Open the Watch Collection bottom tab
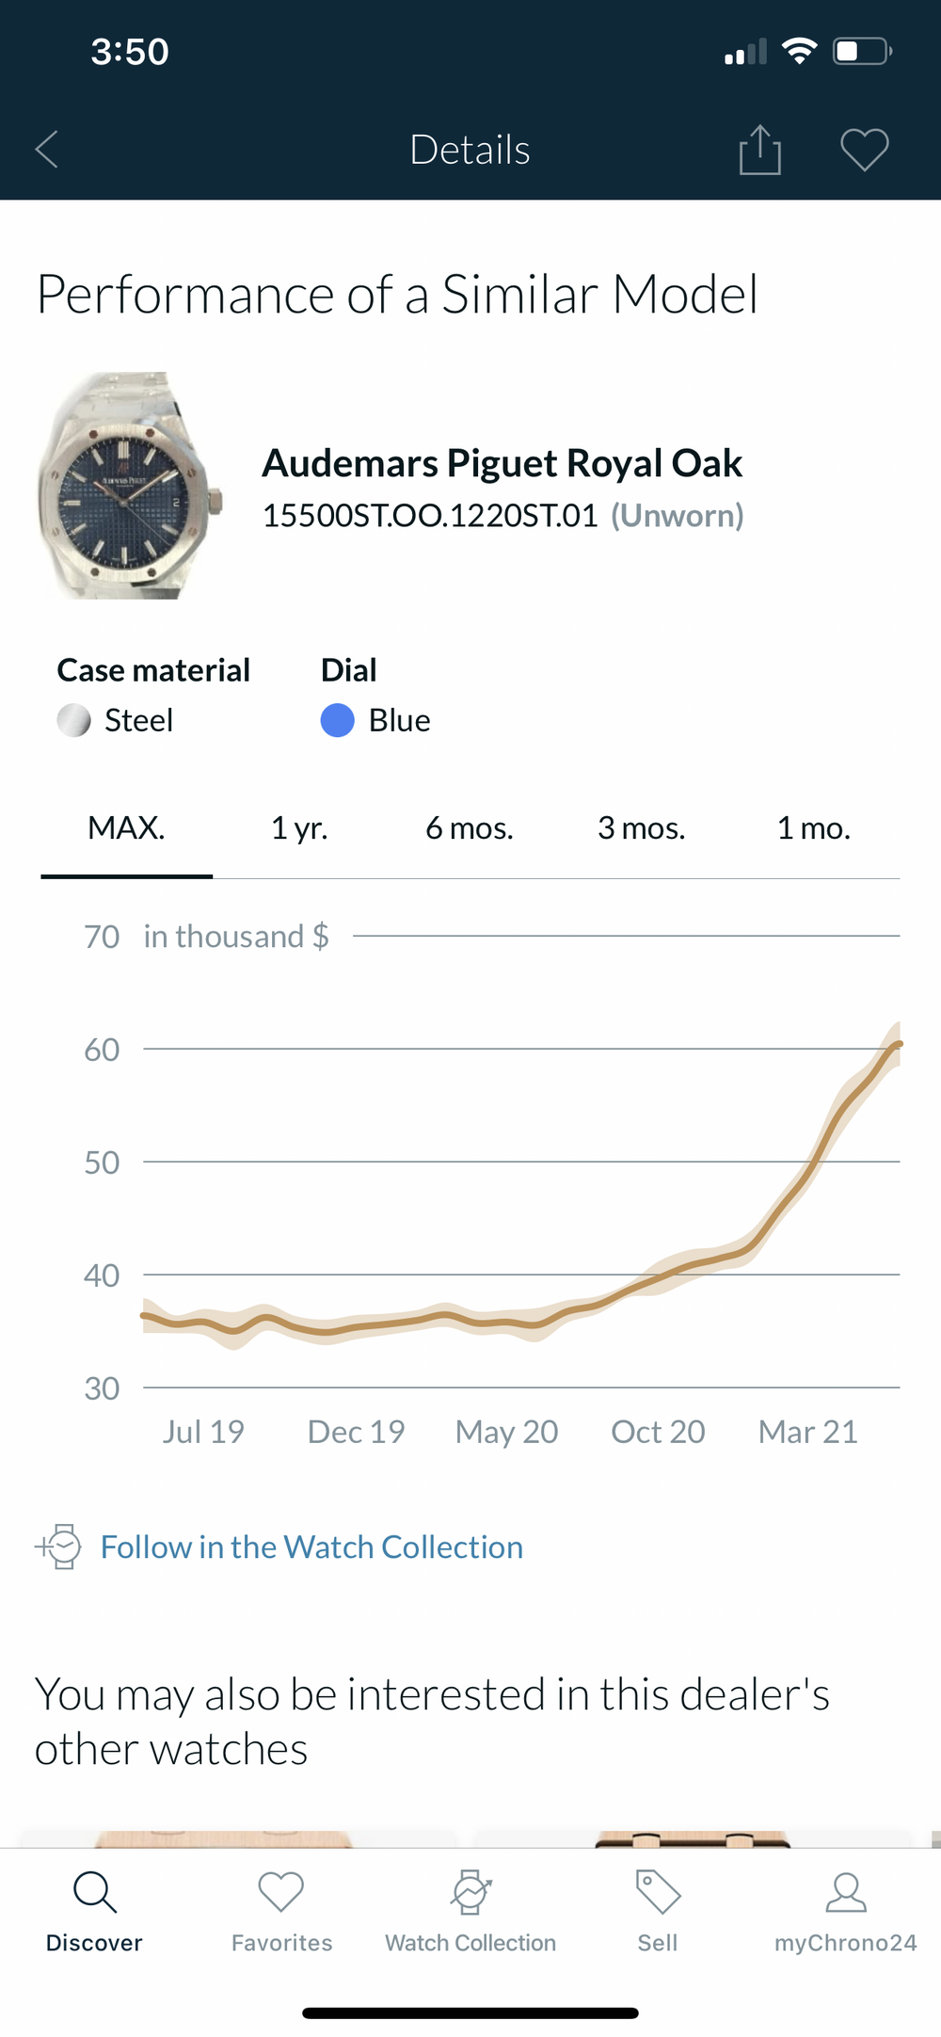The image size is (941, 2037). [470, 1911]
